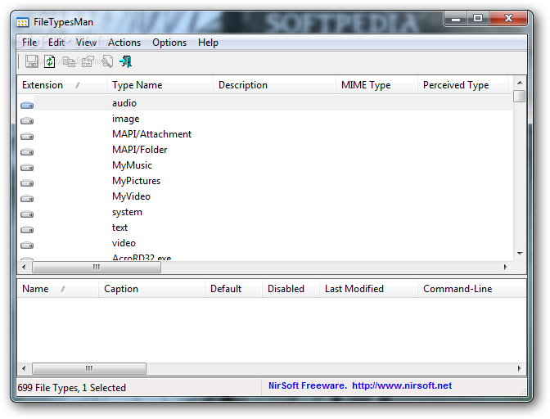Sort by the Extension column header
This screenshot has width=550, height=419.
tap(61, 85)
